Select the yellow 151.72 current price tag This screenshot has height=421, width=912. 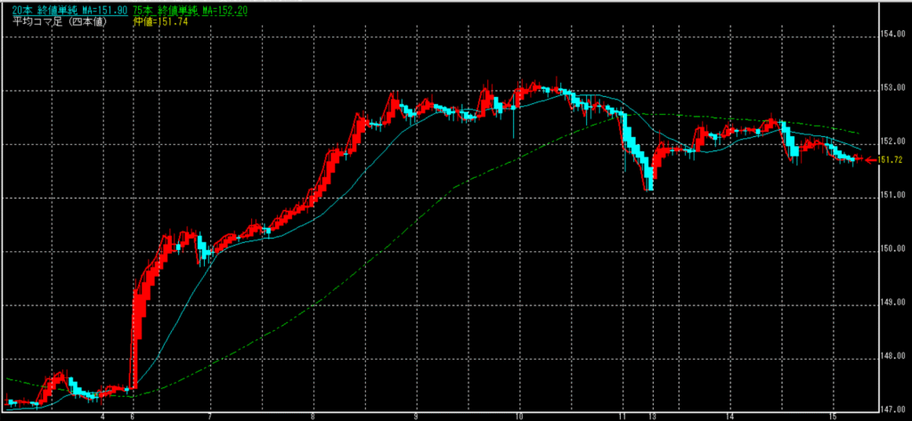tap(890, 160)
